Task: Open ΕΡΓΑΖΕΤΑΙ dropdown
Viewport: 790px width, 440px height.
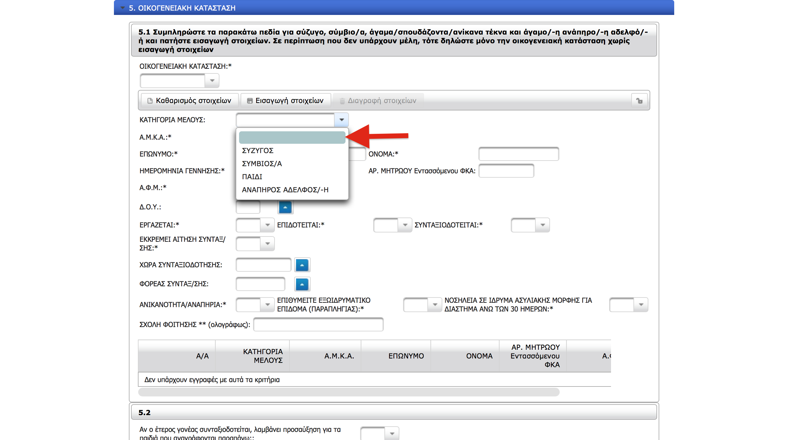Action: tap(267, 225)
